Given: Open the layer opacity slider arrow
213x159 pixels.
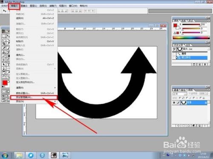Looking at the screenshot, I should [207, 94].
